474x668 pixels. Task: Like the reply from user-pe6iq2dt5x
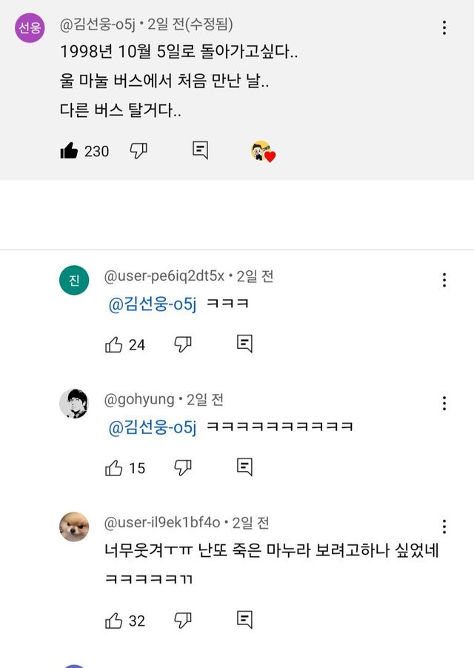click(114, 344)
